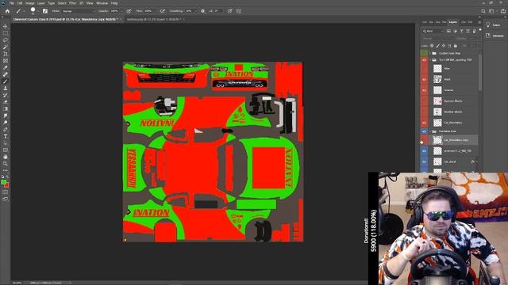The height and width of the screenshot is (285, 508).
Task: Switch to Chevrolet Camaro document tab
Action: coord(65,19)
